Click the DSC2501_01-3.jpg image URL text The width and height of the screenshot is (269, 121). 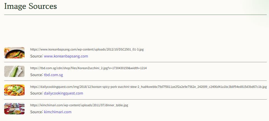87,49
